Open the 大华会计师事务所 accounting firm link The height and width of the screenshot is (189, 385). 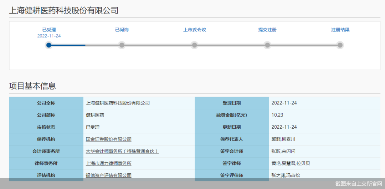[122, 152]
